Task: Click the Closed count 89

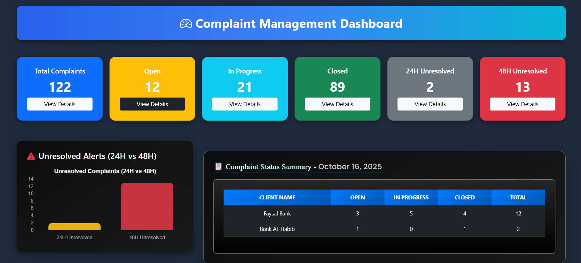Action: coord(338,87)
